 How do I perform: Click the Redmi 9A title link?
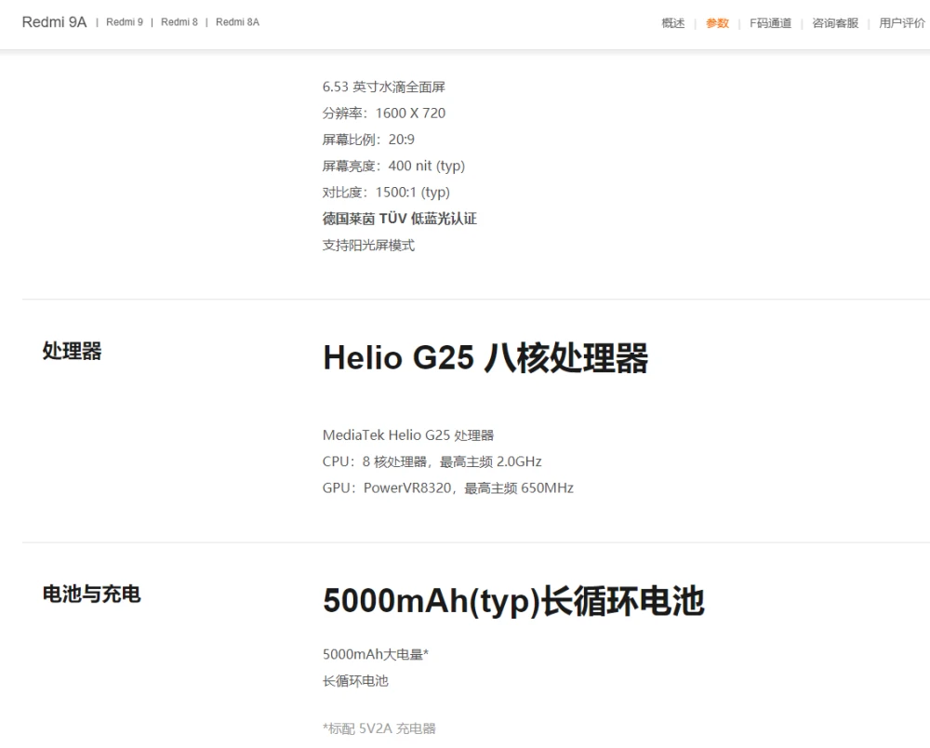(53, 20)
